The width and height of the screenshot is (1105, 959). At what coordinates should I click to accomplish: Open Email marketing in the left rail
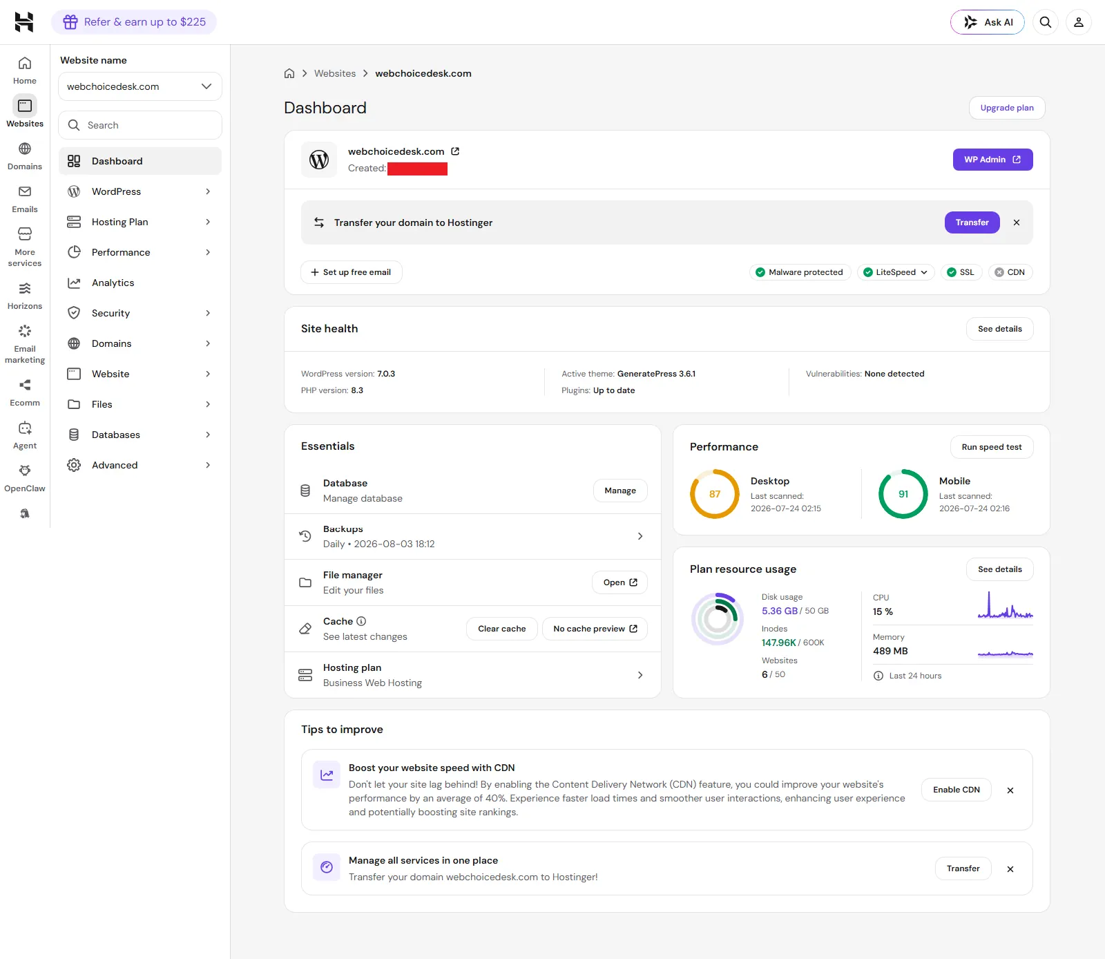tap(25, 344)
